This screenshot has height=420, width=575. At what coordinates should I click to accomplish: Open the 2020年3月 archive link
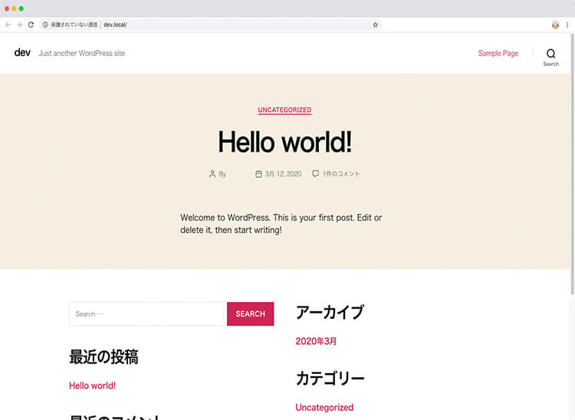coord(316,342)
